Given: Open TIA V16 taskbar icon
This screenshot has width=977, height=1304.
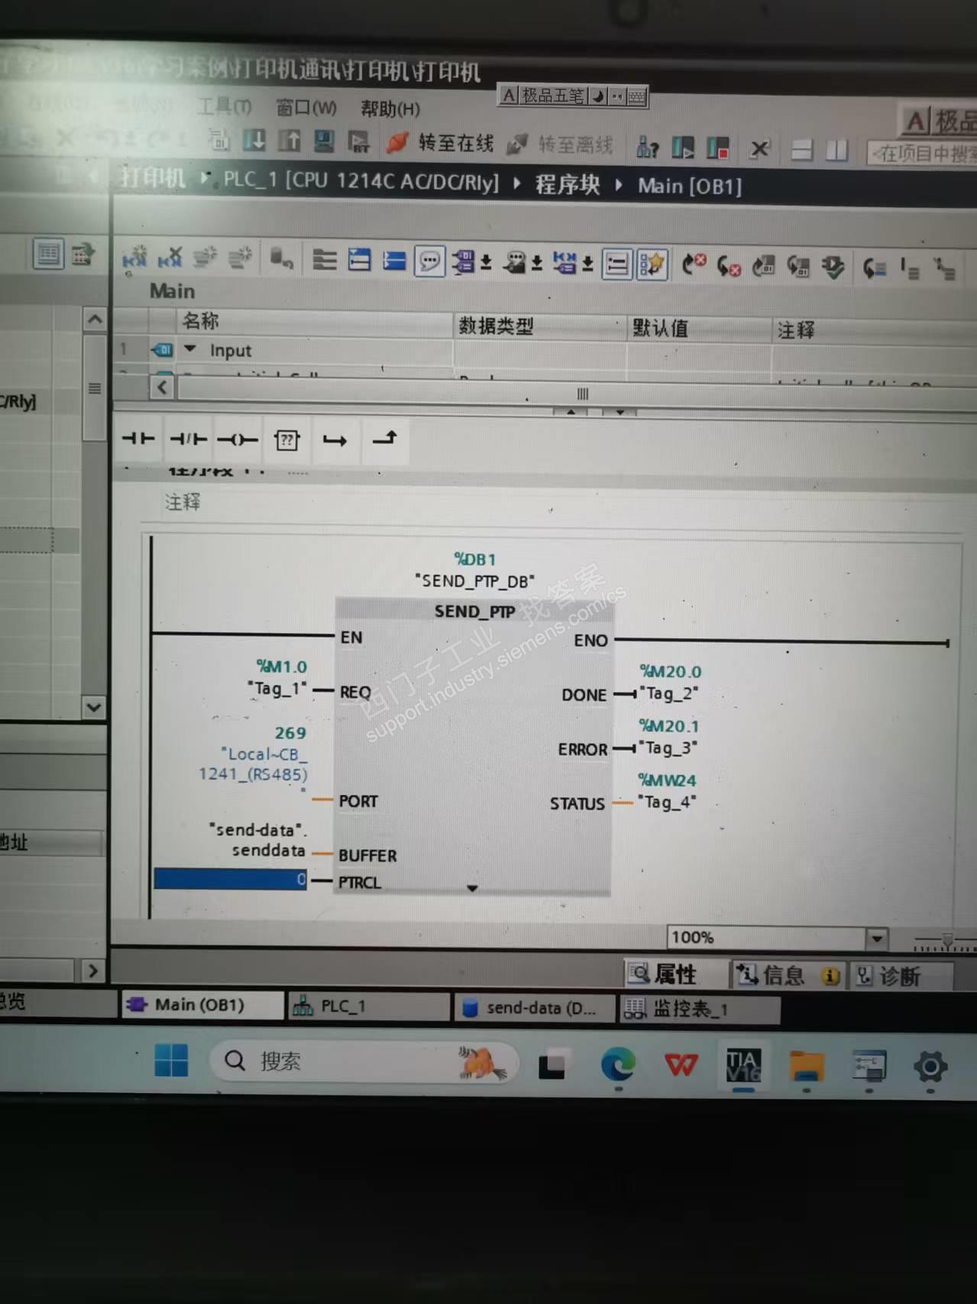Looking at the screenshot, I should click(743, 1065).
